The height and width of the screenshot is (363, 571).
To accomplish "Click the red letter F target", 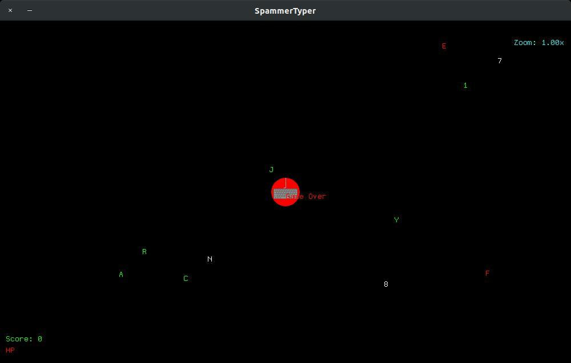I will (x=487, y=274).
